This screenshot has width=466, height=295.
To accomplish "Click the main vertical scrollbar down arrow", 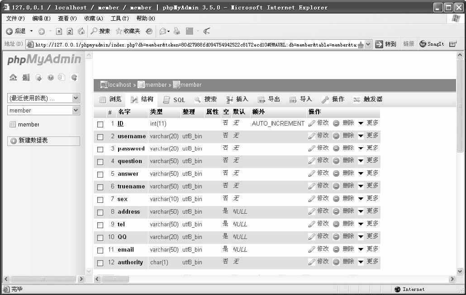I will pyautogui.click(x=460, y=271).
